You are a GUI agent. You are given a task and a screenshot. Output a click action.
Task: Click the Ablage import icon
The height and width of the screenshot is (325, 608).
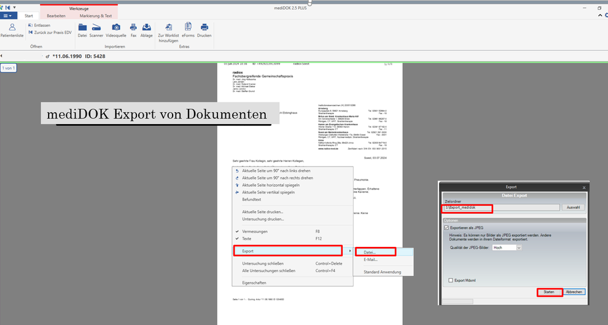(x=147, y=30)
